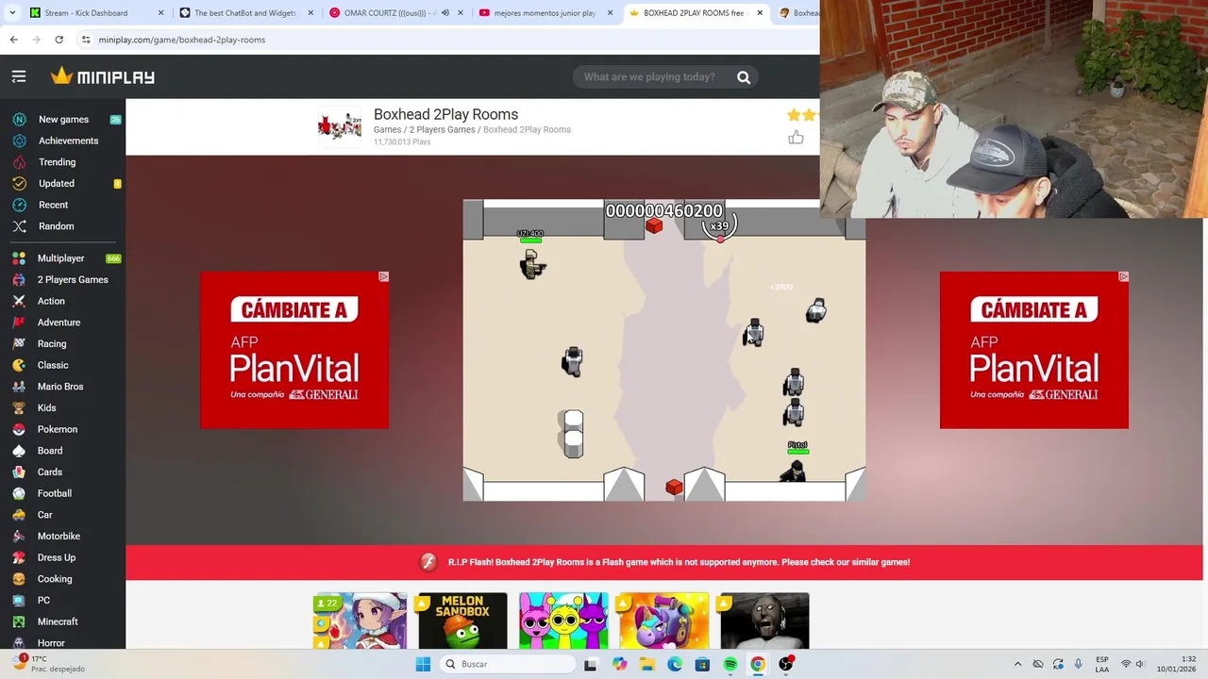Open the 2 Players Games sidebar link
This screenshot has width=1208, height=679.
tap(73, 280)
